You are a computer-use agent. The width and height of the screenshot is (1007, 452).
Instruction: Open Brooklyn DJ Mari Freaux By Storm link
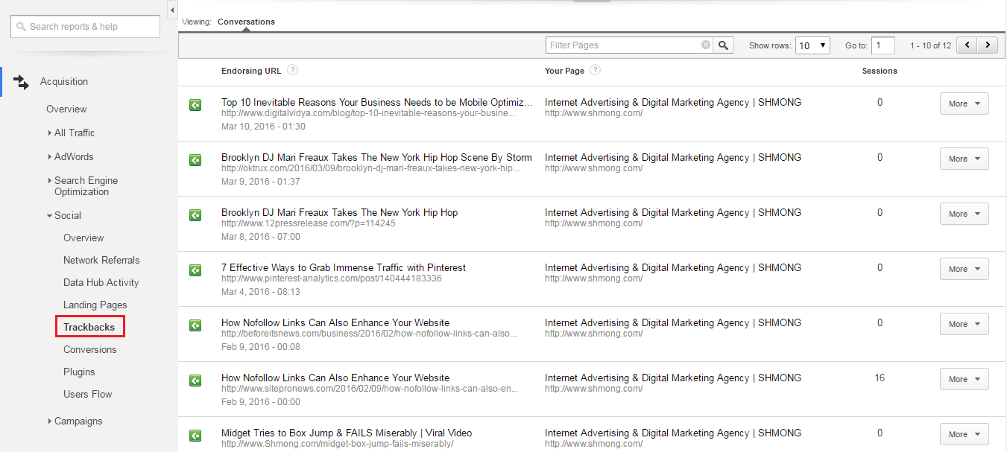[376, 157]
